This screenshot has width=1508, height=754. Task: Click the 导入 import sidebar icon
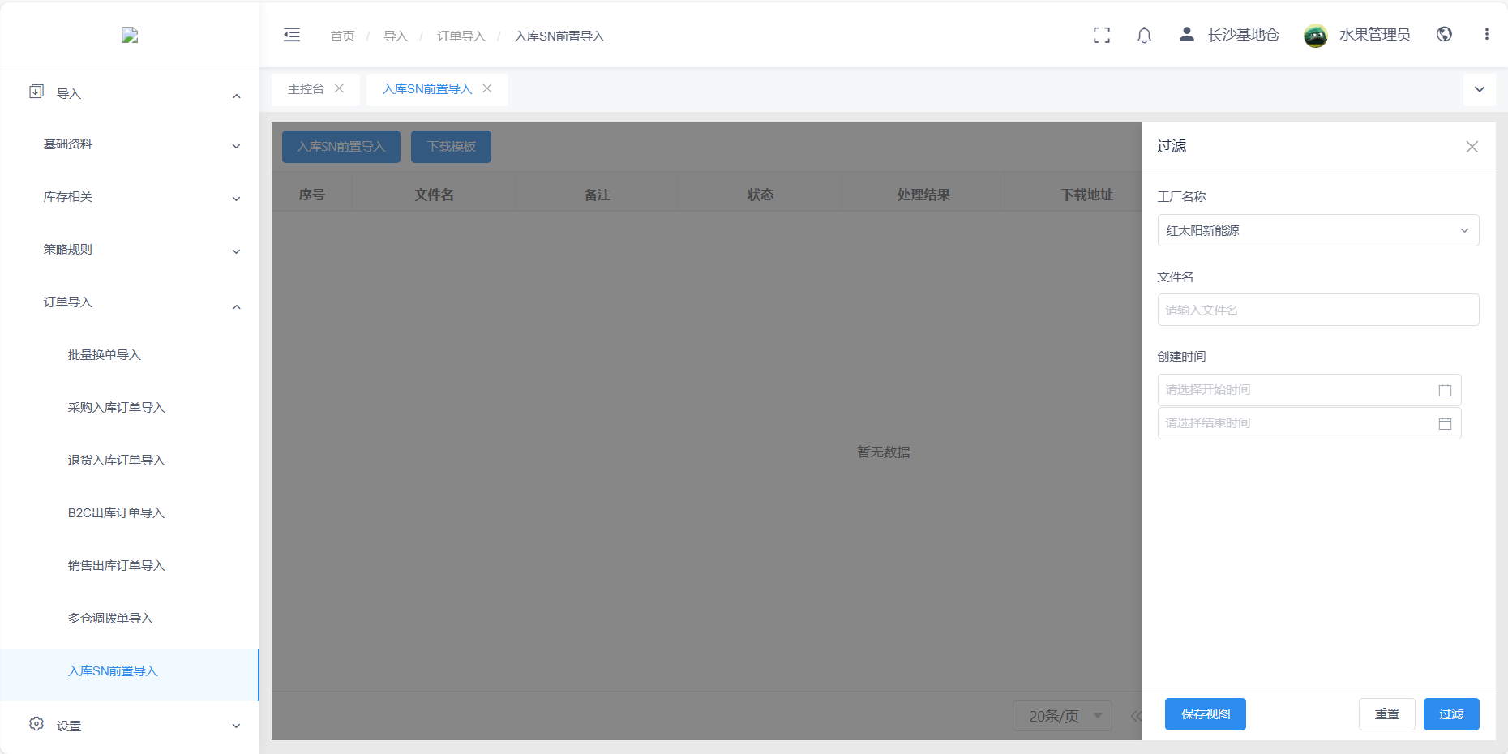(x=36, y=92)
